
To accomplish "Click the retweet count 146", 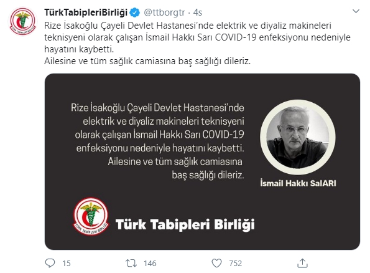I will [x=150, y=263].
